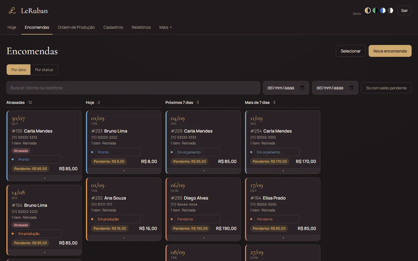Click the LeRuban logo icon
This screenshot has height=261, width=418.
(x=12, y=11)
